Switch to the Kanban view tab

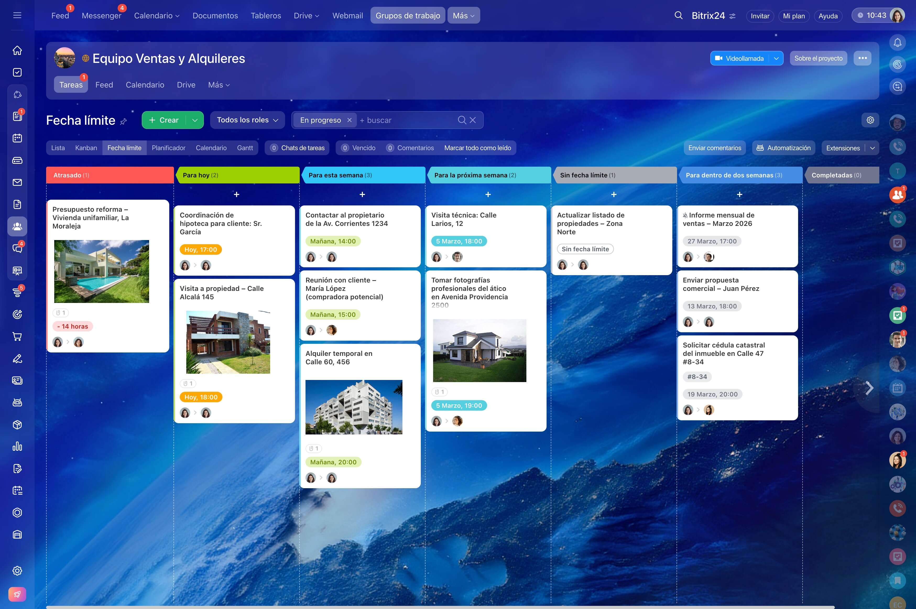click(86, 148)
